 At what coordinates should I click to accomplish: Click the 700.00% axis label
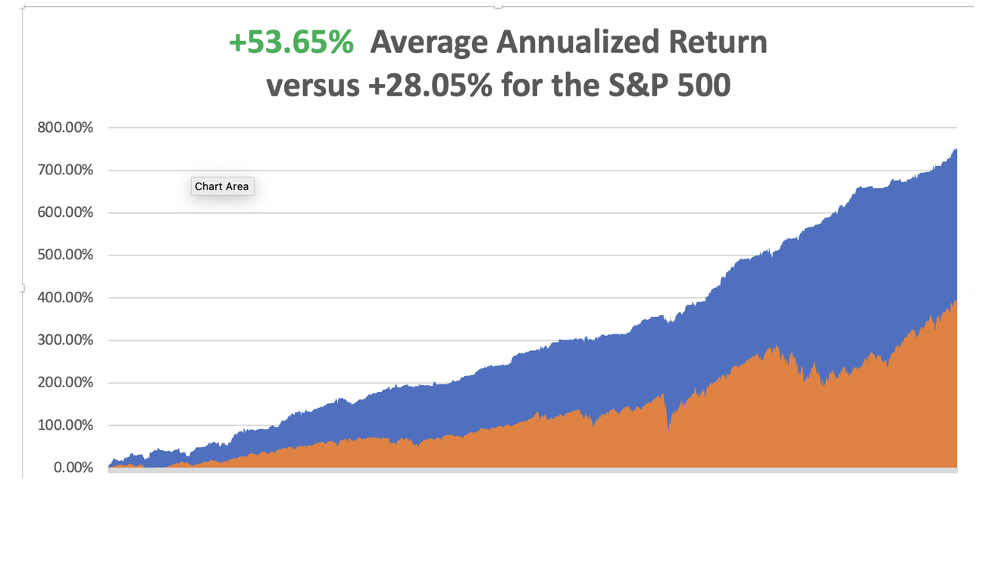[65, 170]
